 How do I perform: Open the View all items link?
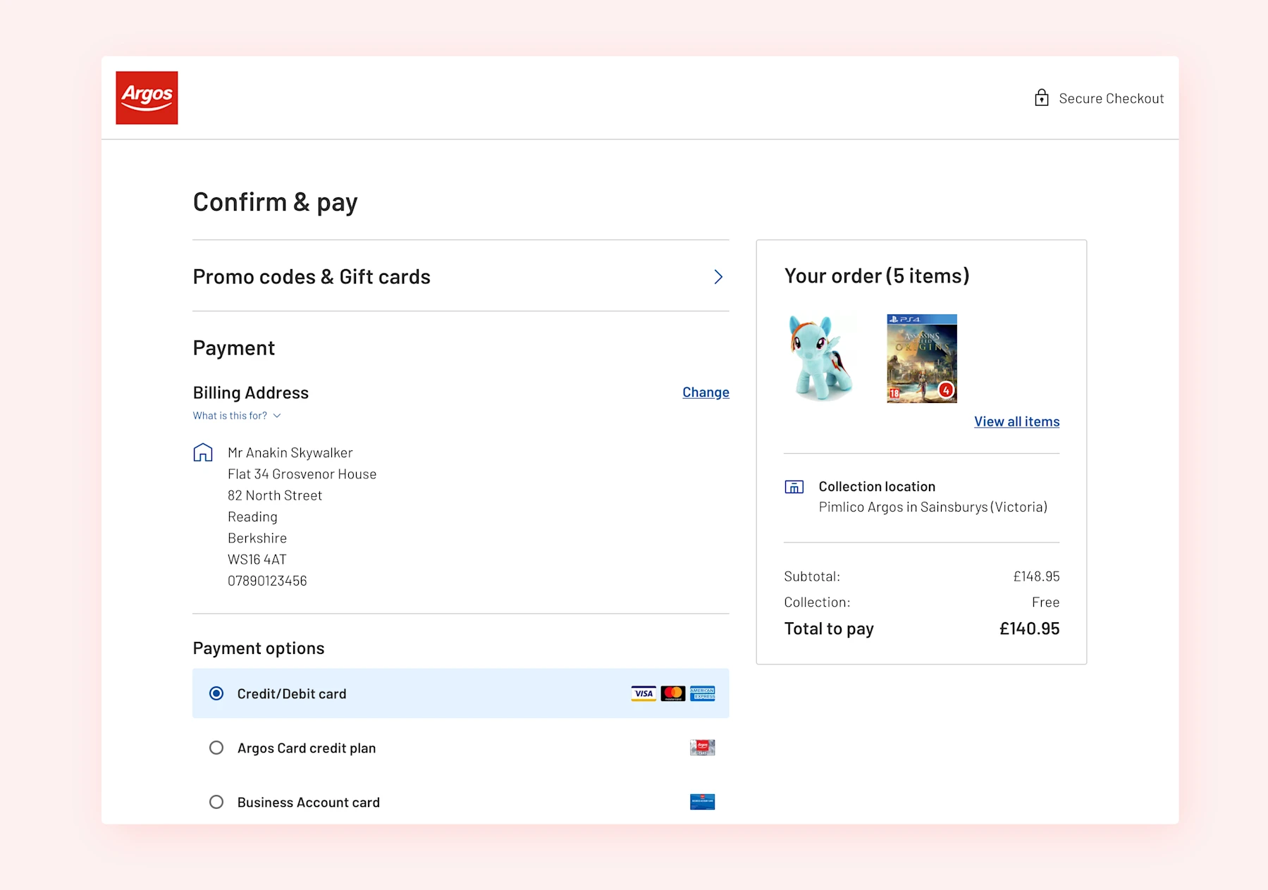pos(1016,421)
